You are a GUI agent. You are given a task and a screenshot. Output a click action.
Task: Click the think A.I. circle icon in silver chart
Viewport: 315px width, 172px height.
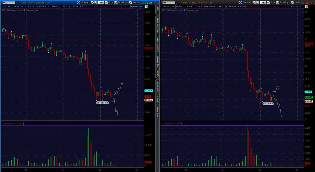[x=241, y=2]
